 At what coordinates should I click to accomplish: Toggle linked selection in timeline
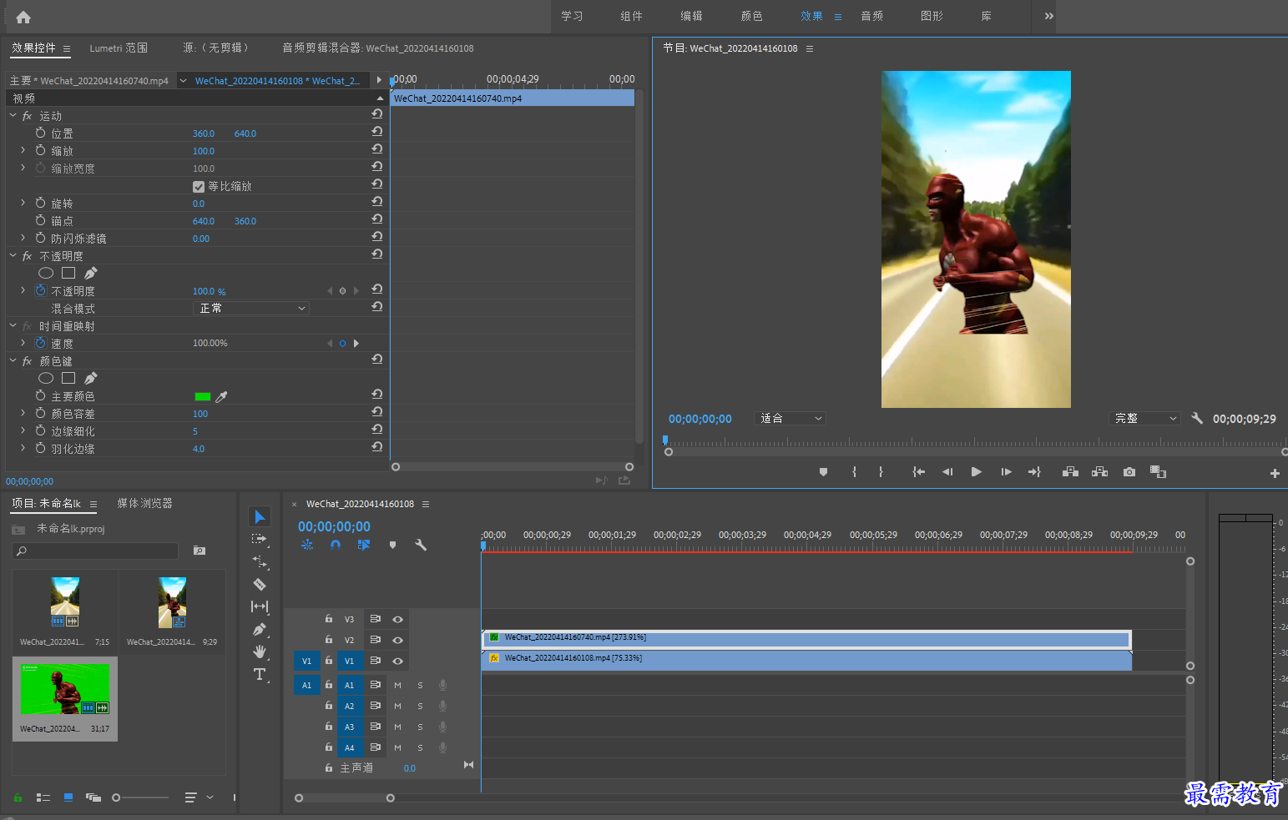[364, 545]
